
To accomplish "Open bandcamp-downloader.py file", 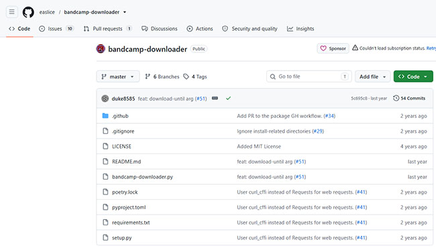I will pyautogui.click(x=142, y=177).
